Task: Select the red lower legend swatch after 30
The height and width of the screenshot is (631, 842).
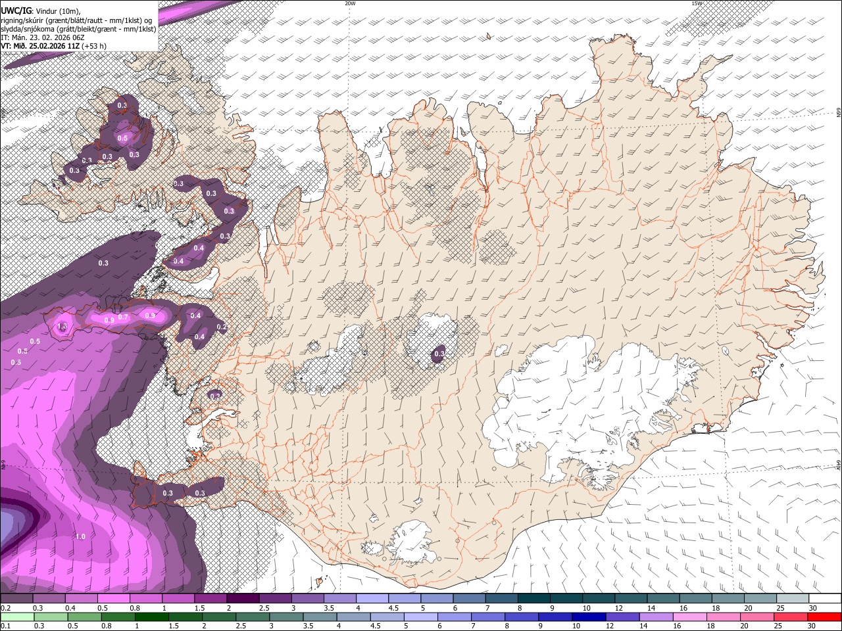Action: [x=824, y=617]
